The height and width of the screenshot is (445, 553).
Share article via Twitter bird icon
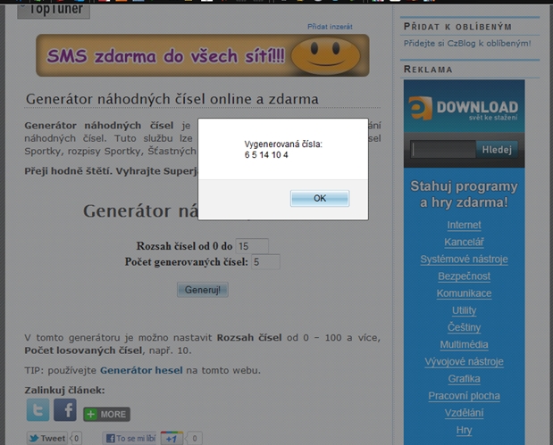click(38, 410)
